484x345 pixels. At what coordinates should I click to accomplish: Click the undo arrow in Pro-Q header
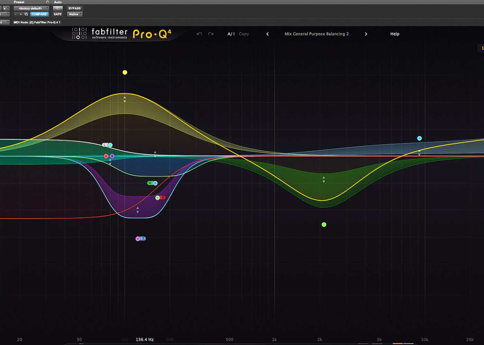(199, 34)
